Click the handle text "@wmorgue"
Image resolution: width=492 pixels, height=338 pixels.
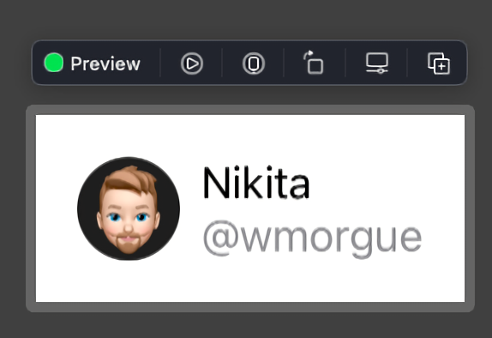[x=313, y=239]
